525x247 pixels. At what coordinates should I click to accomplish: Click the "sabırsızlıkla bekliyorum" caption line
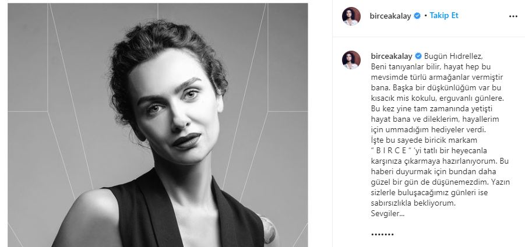coord(414,203)
